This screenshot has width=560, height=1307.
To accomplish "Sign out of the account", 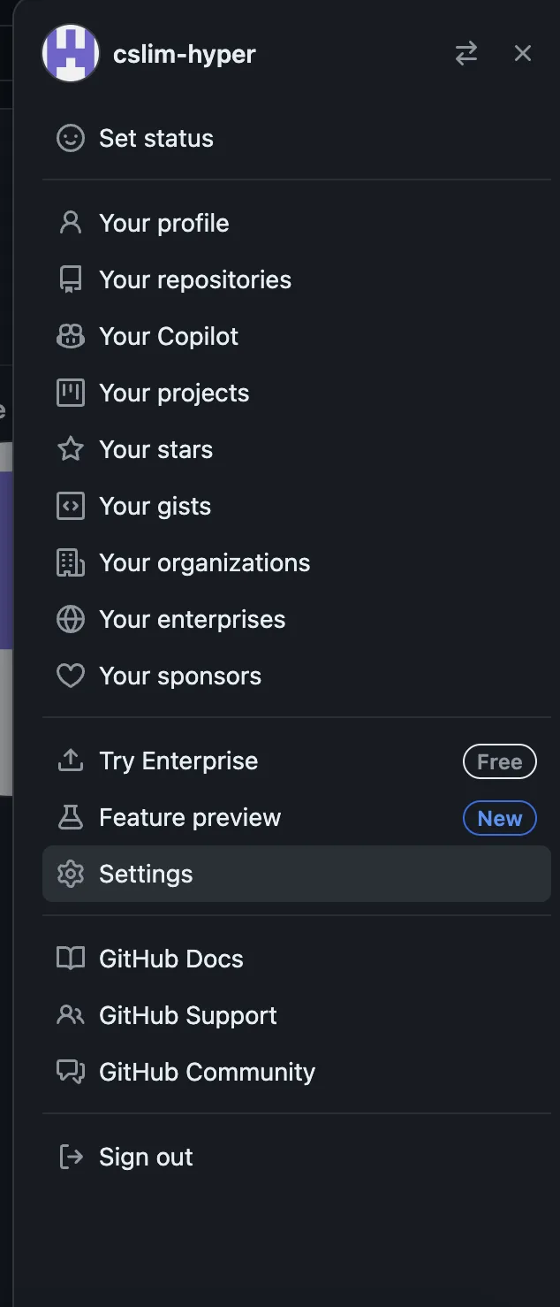I will (x=297, y=1157).
